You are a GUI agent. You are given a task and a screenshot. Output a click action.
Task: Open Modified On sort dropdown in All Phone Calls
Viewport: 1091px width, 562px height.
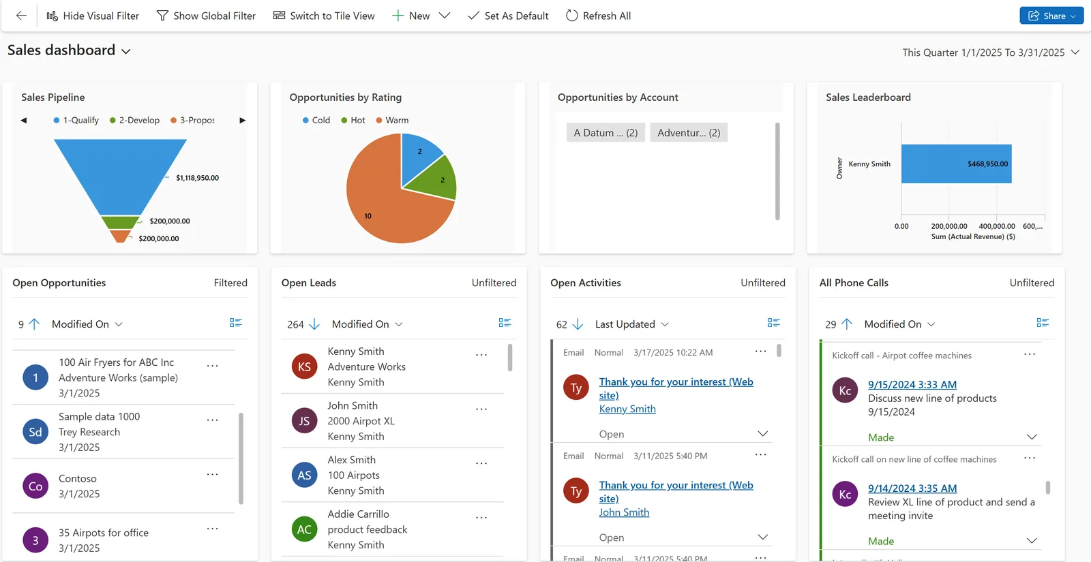pyautogui.click(x=900, y=324)
